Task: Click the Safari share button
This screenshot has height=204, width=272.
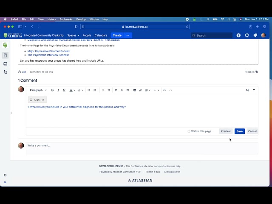Action: 250,26
